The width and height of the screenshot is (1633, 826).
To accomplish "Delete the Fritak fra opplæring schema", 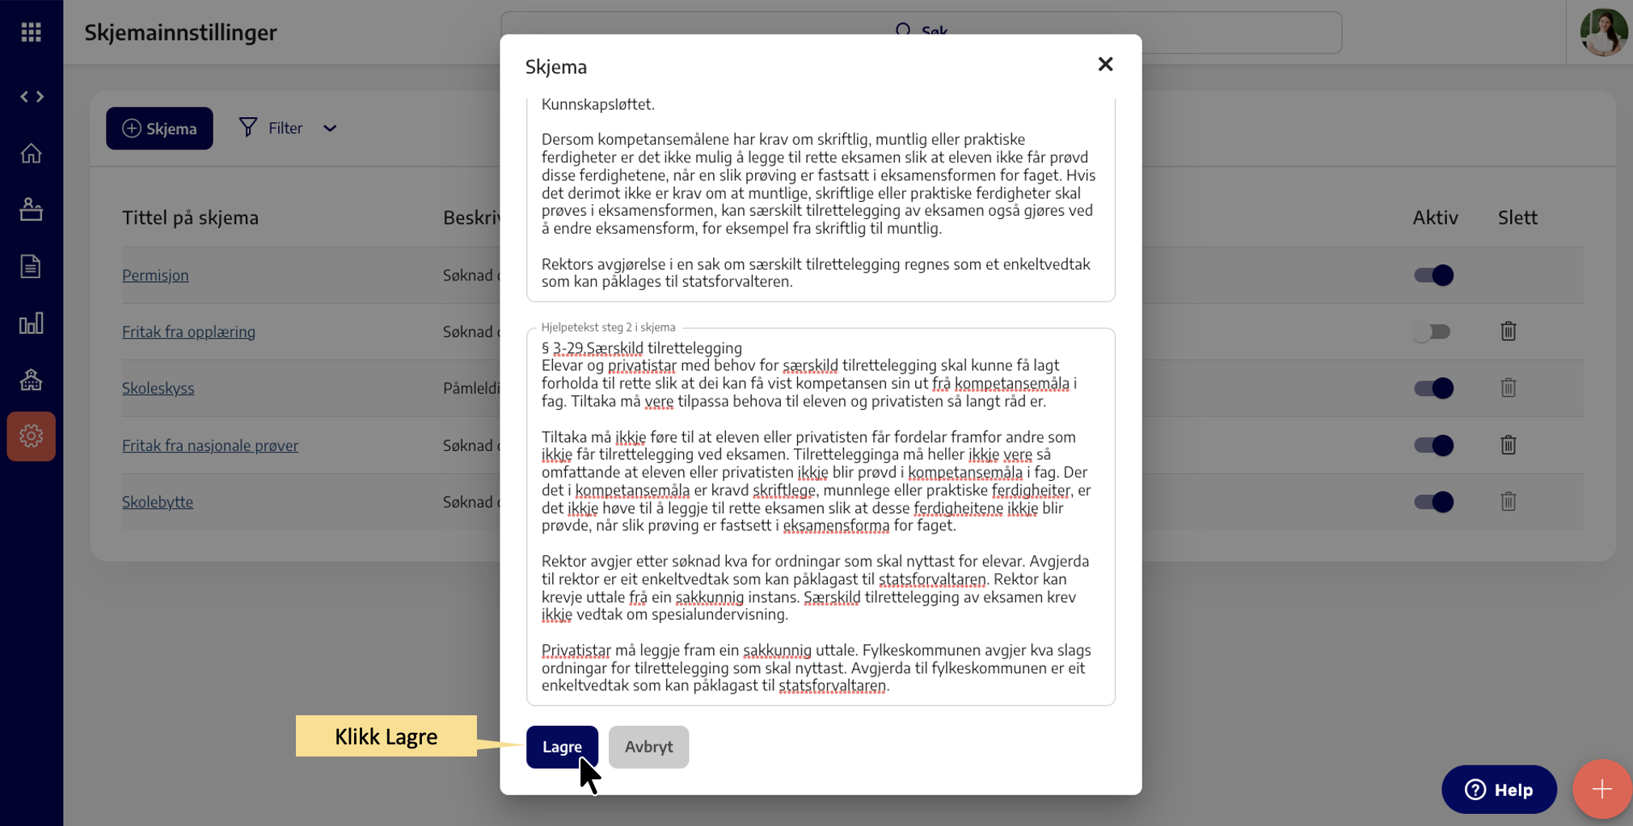I will [1509, 331].
